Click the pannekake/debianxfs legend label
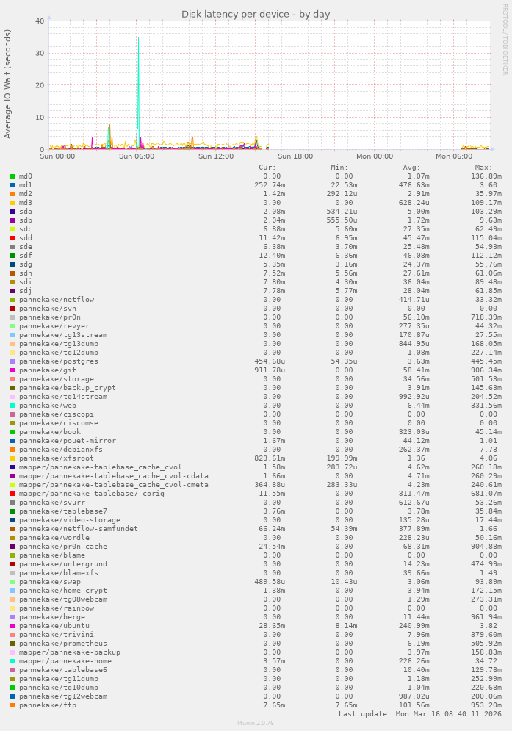 click(x=61, y=450)
